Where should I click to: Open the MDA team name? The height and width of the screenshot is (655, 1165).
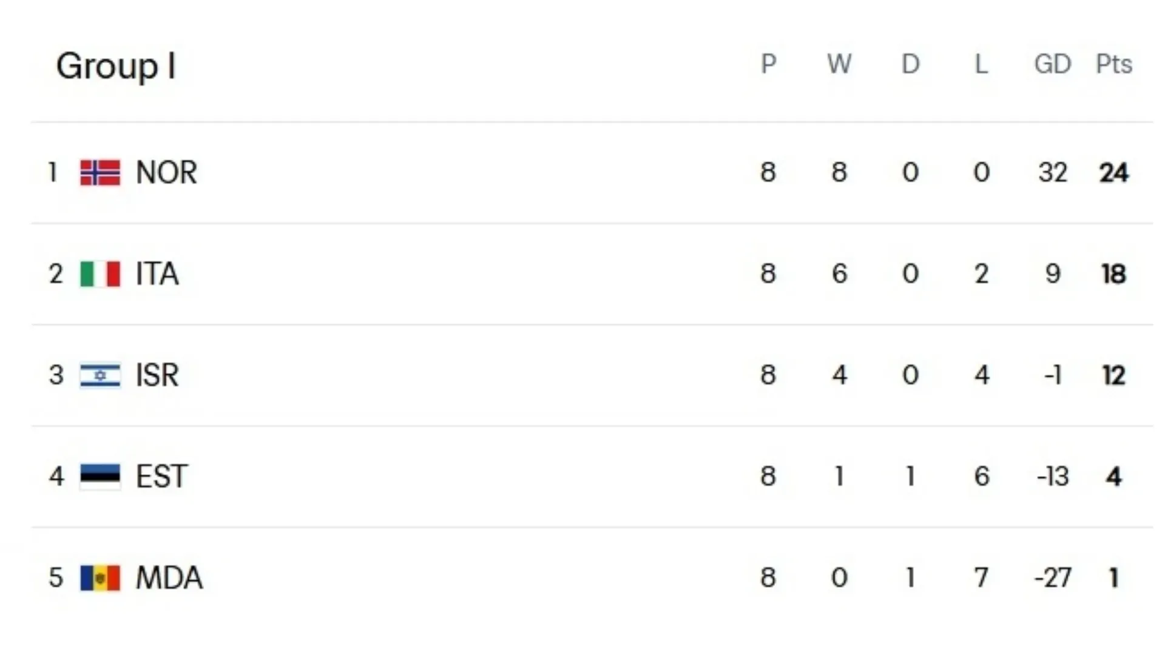(169, 577)
